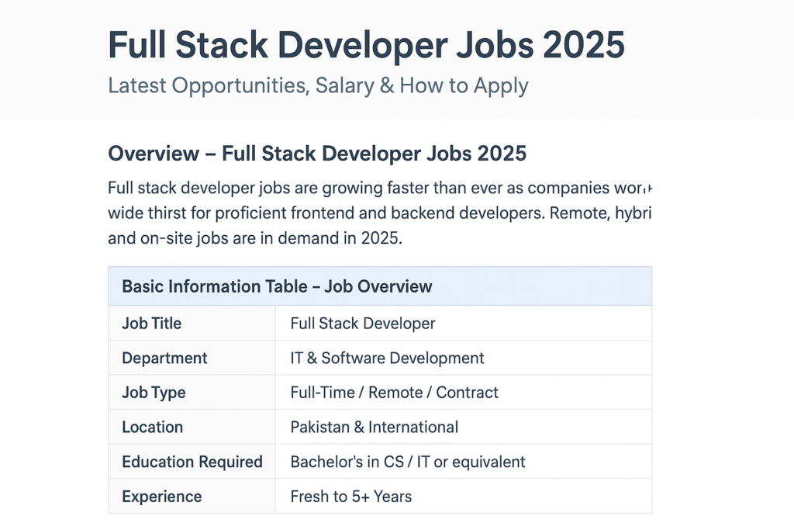The height and width of the screenshot is (530, 794).
Task: Select the "Basic Information Table – Job Overview" header
Action: (277, 286)
